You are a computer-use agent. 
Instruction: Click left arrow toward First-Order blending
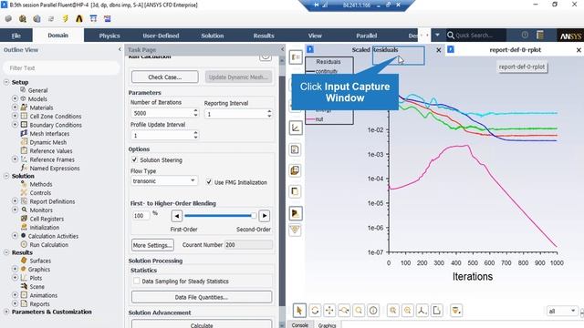(176, 216)
